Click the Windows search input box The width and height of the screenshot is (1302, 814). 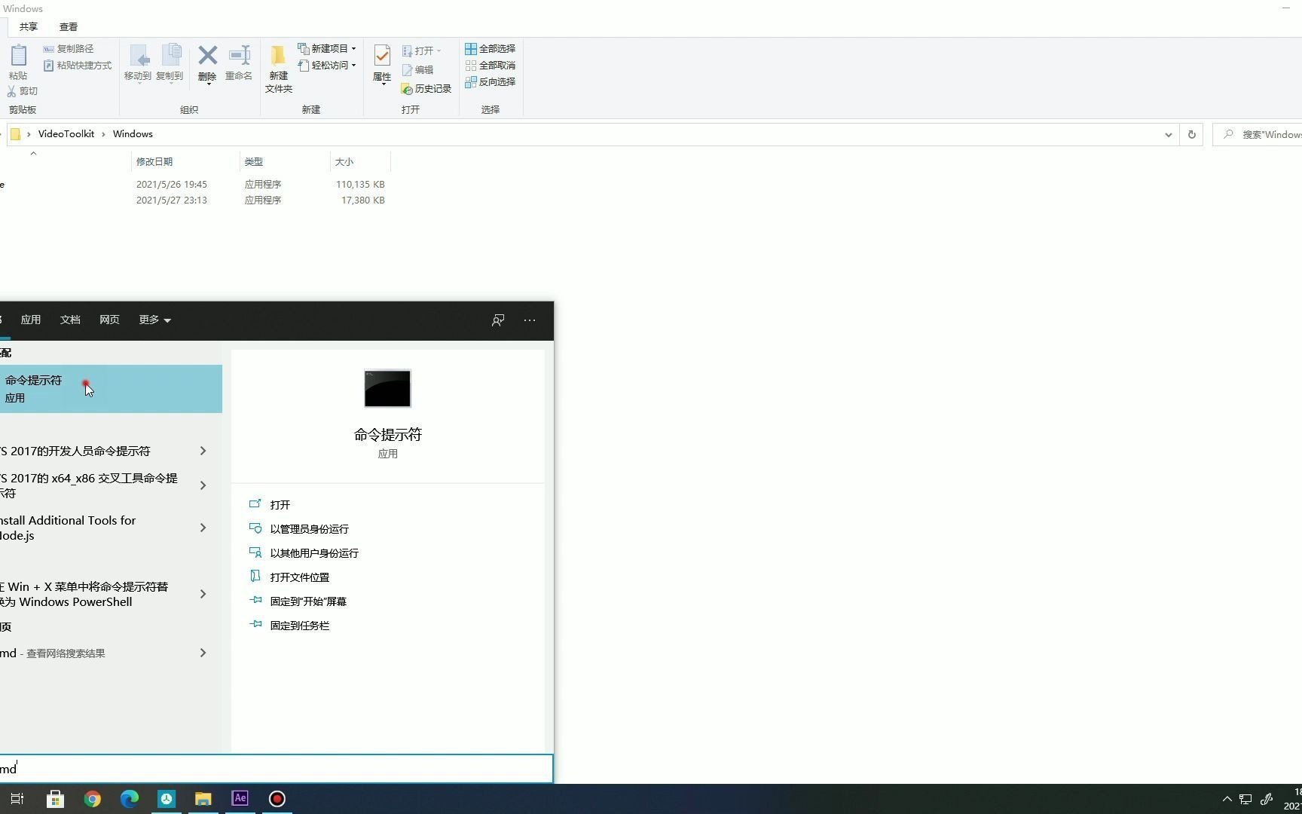point(276,769)
